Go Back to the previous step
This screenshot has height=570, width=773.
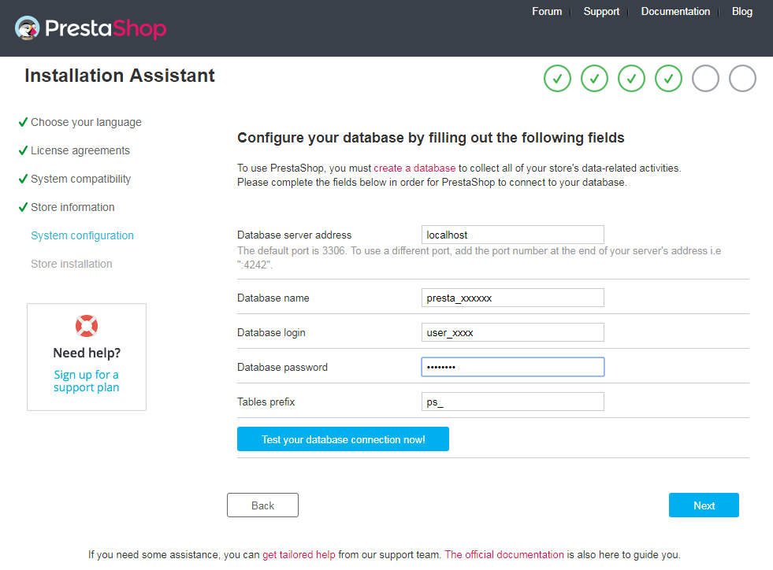(x=262, y=505)
